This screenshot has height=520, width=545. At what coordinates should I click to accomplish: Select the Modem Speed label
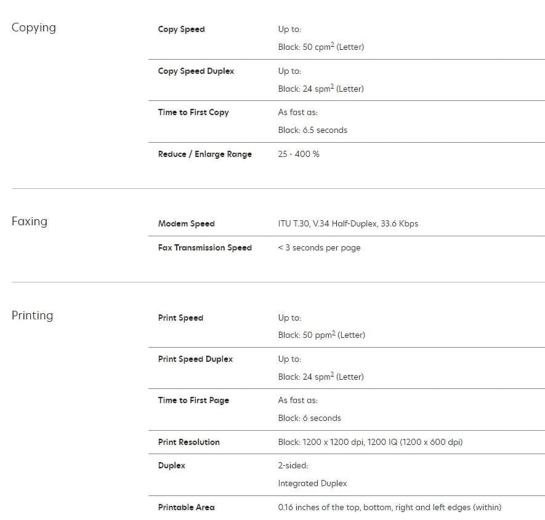[x=186, y=224]
